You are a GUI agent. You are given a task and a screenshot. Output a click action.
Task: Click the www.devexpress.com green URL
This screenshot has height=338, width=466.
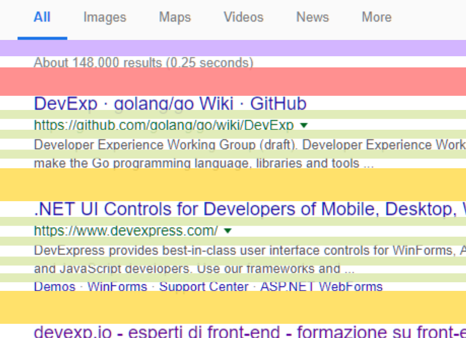click(126, 231)
